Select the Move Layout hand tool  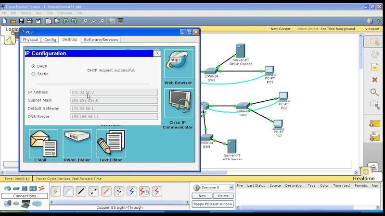tap(374, 54)
